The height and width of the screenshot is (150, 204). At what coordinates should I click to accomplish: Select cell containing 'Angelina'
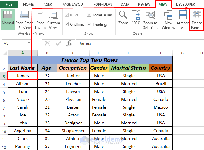(23, 131)
